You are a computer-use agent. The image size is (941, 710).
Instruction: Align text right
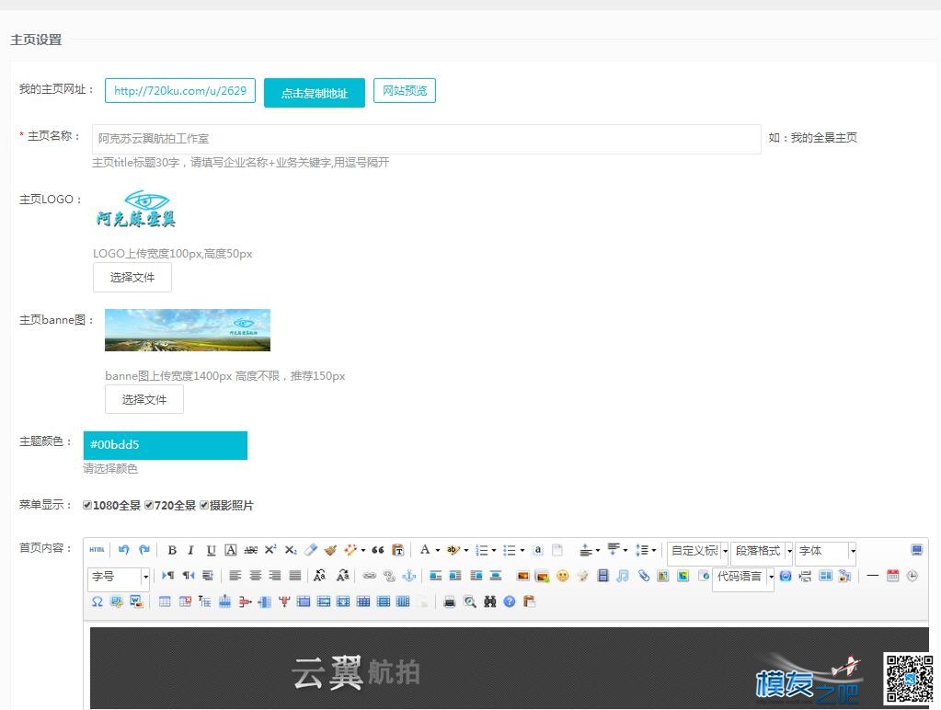[275, 576]
